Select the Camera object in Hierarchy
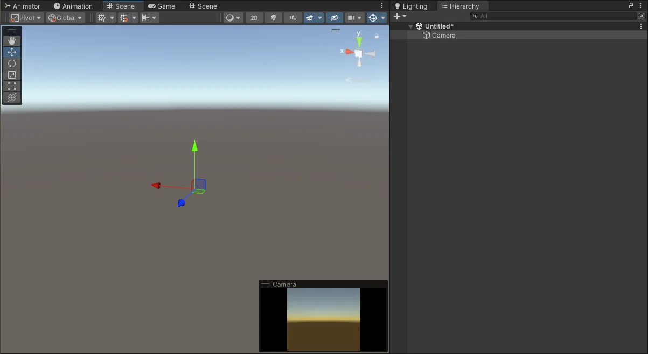 point(519,35)
